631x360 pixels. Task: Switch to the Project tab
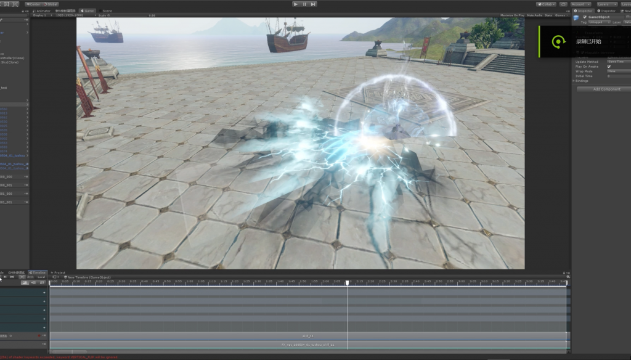click(x=58, y=272)
